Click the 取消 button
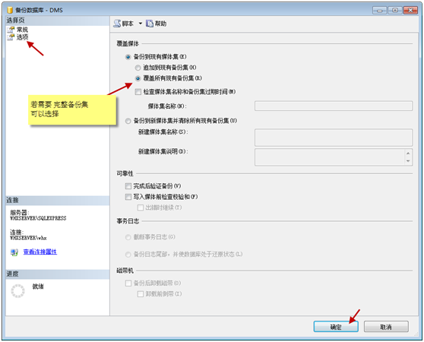 386,327
